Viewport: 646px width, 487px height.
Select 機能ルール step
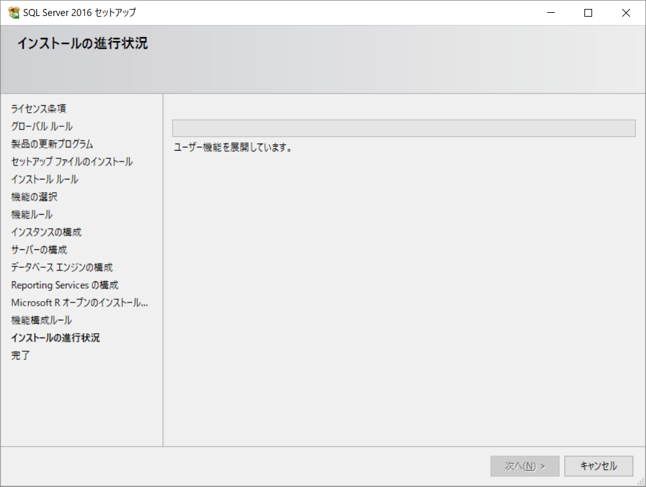tap(31, 215)
